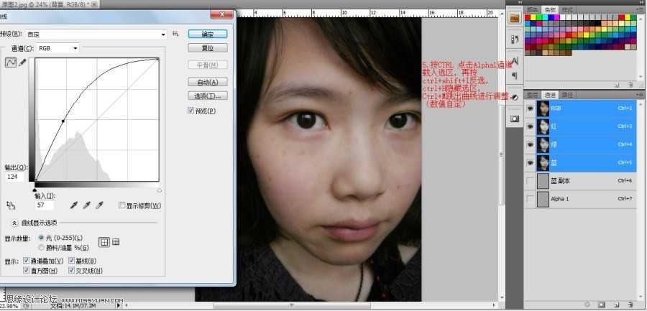Pick the gray point eyedropper
This screenshot has height=311, width=647.
pyautogui.click(x=87, y=205)
